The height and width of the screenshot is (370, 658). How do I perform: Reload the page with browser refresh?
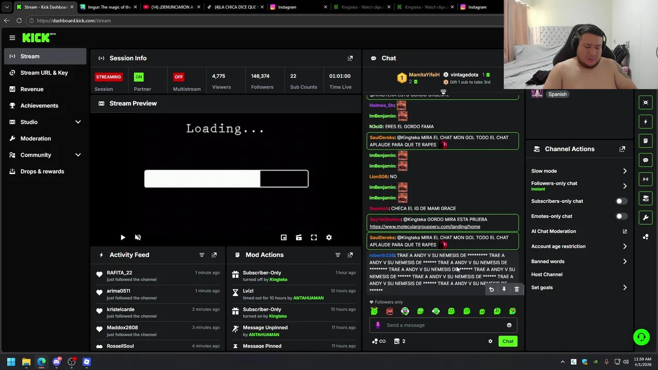pos(19,21)
